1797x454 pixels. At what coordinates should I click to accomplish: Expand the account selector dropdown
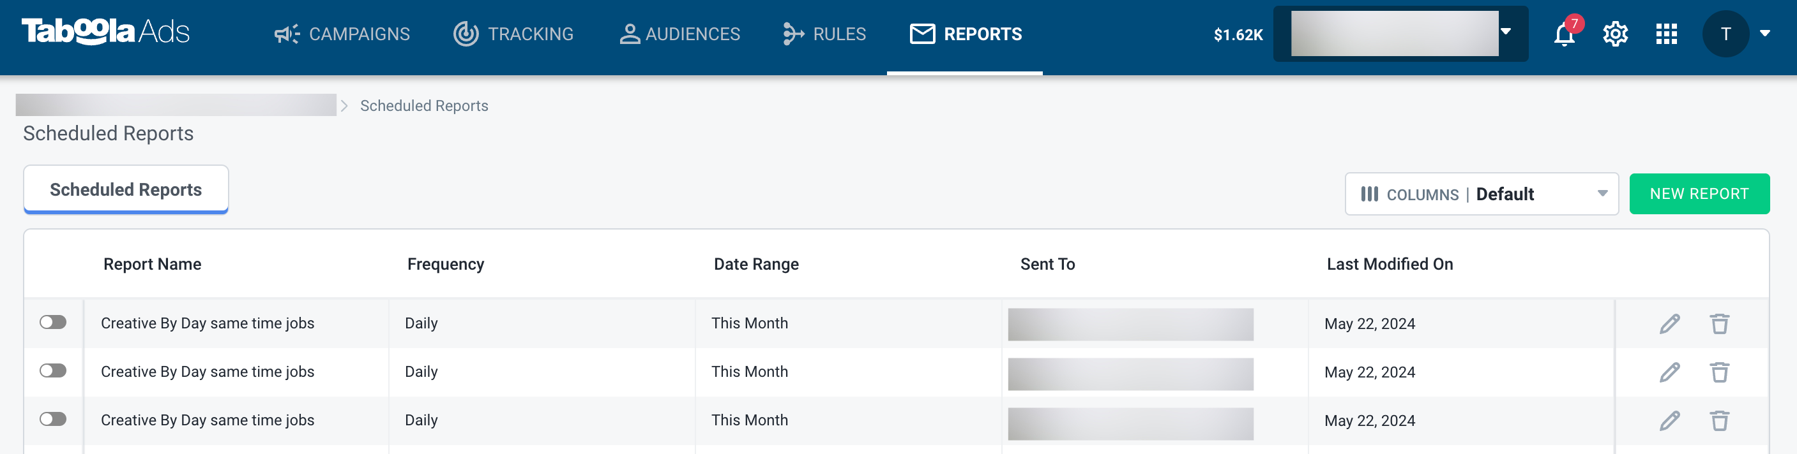(x=1401, y=33)
